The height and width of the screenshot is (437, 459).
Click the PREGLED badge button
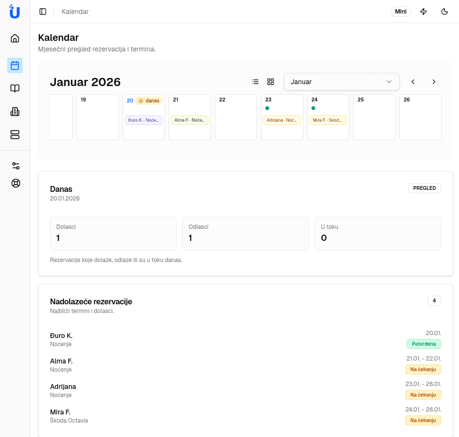tap(424, 188)
